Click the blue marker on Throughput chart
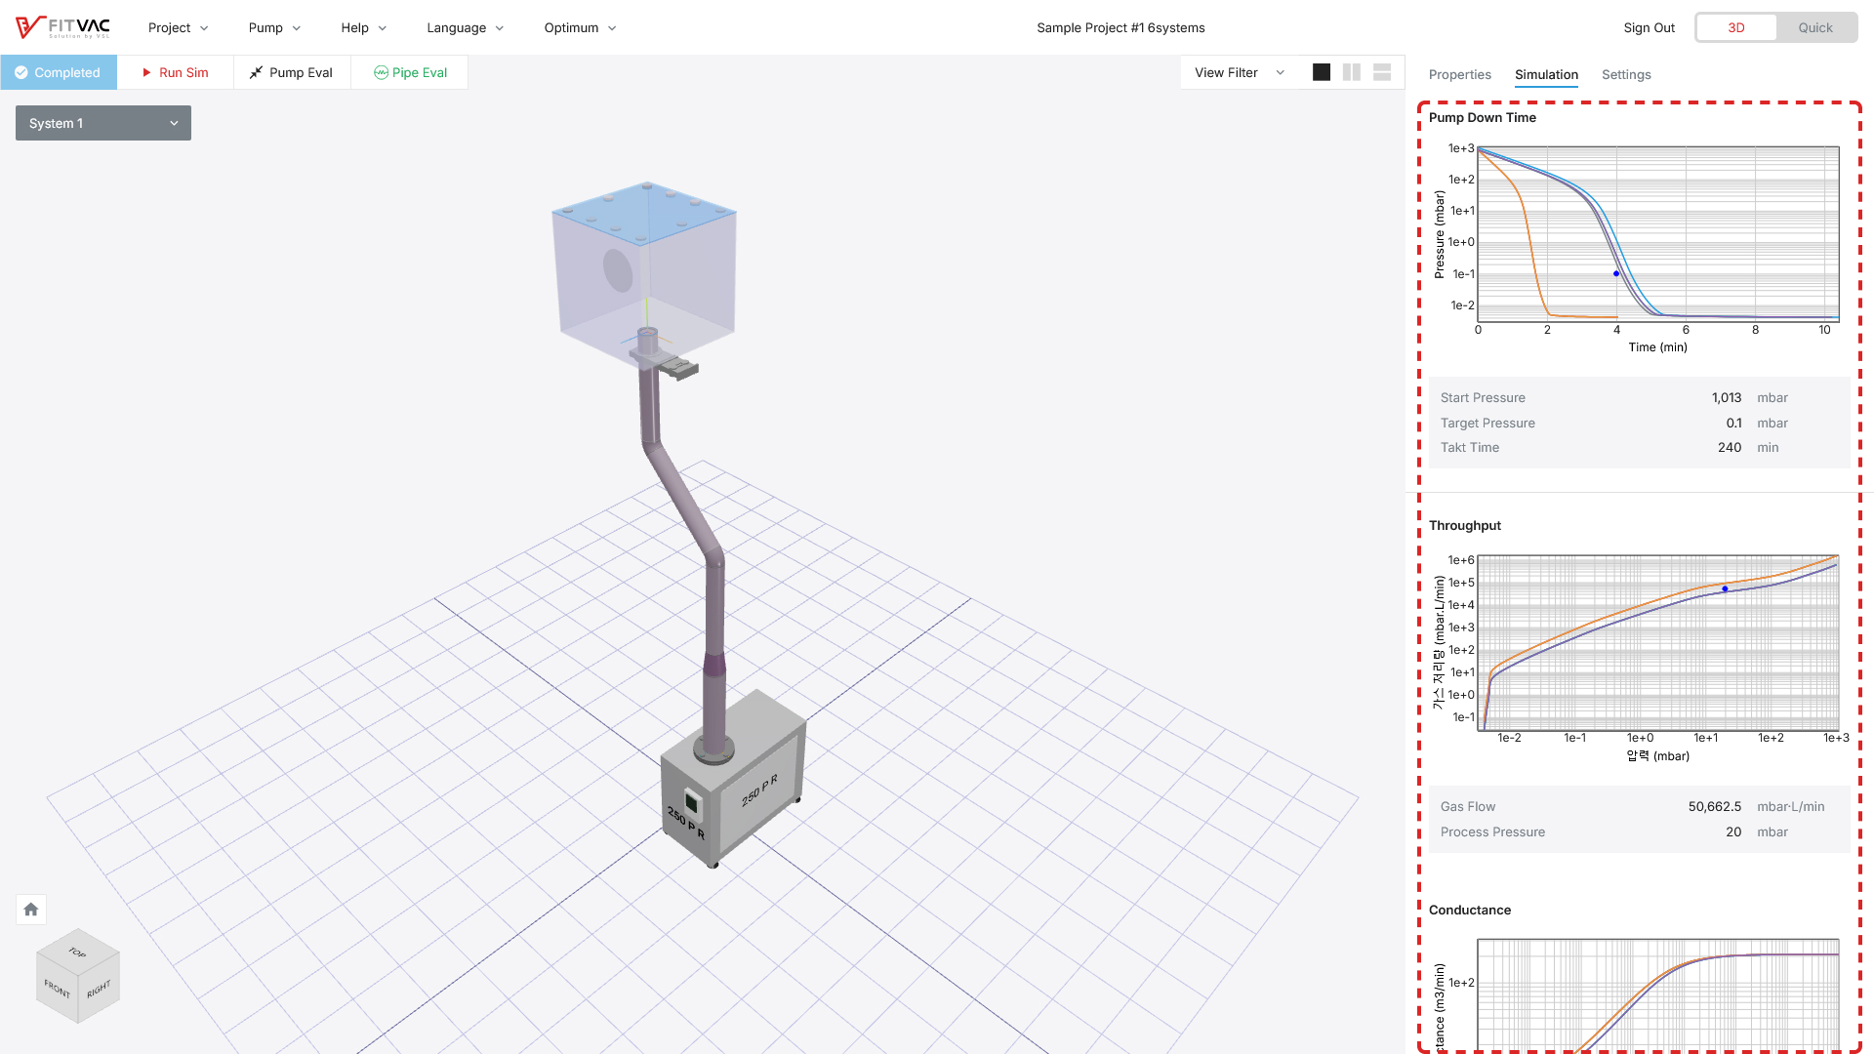This screenshot has width=1874, height=1054. click(1725, 588)
